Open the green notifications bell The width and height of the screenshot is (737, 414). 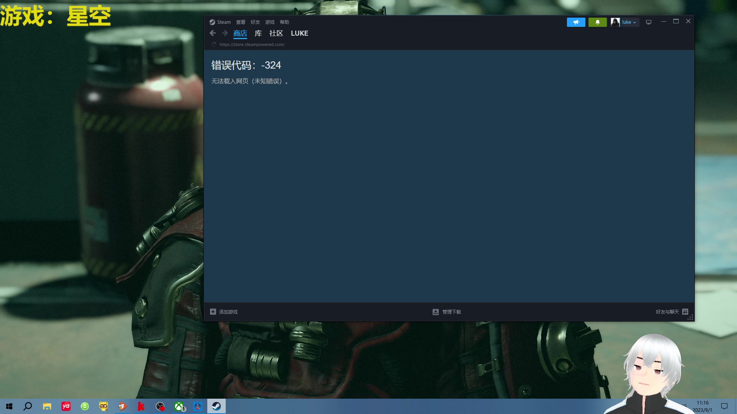tap(598, 22)
